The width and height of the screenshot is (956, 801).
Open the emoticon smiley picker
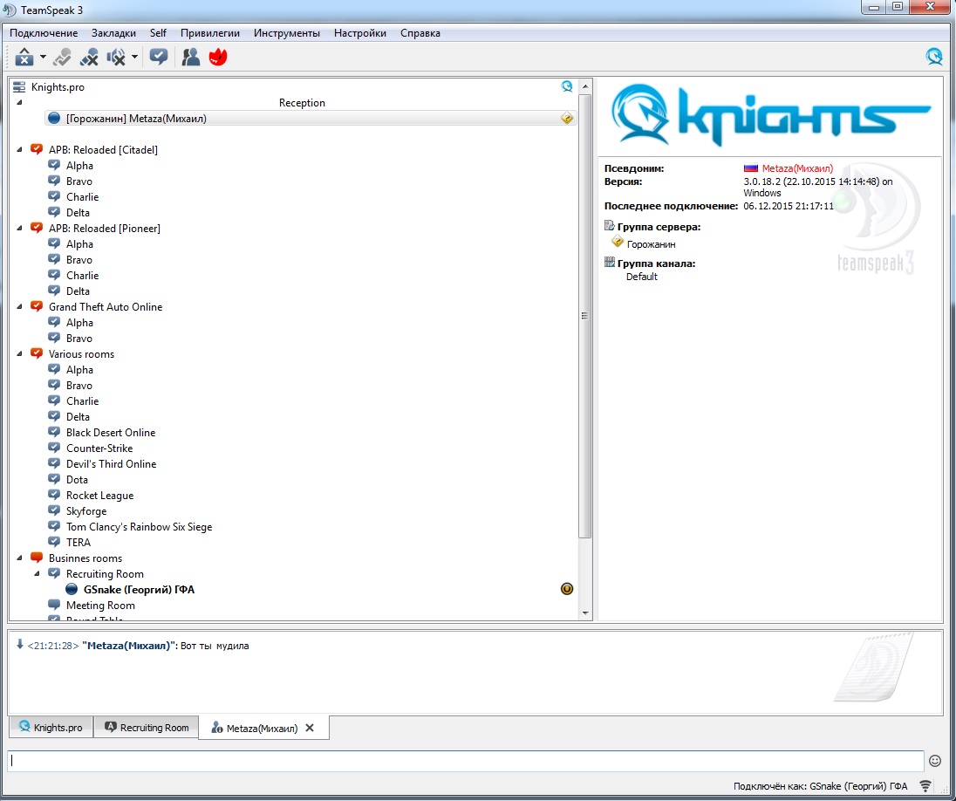[935, 761]
